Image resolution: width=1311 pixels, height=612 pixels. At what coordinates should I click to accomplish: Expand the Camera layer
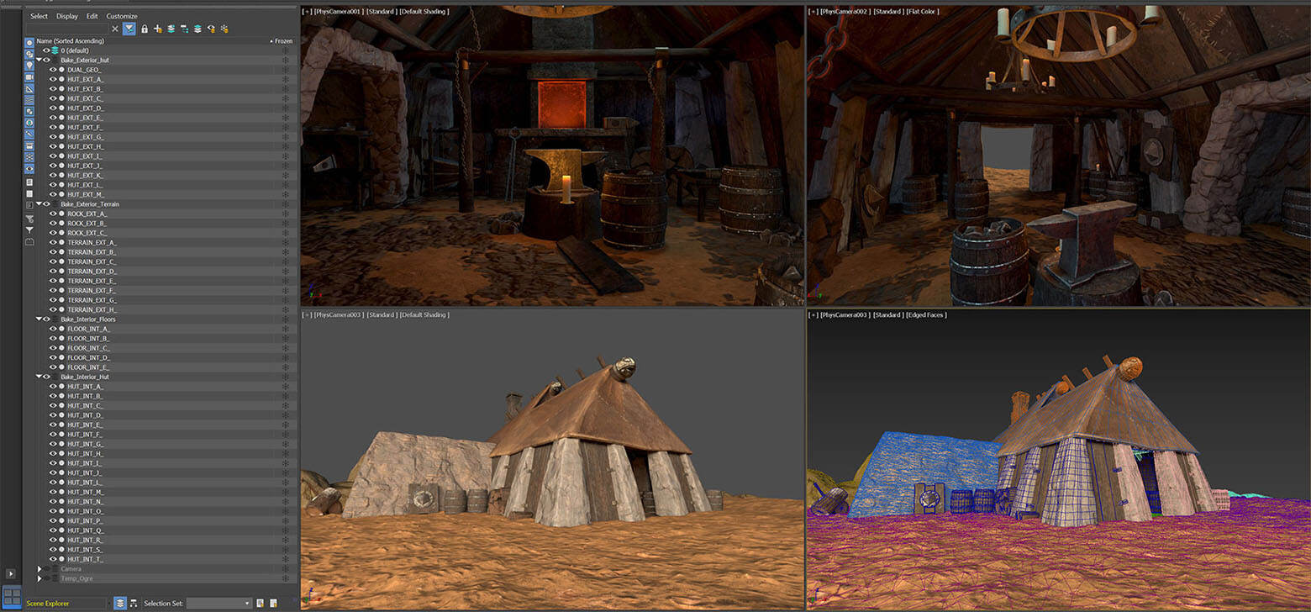pos(39,569)
